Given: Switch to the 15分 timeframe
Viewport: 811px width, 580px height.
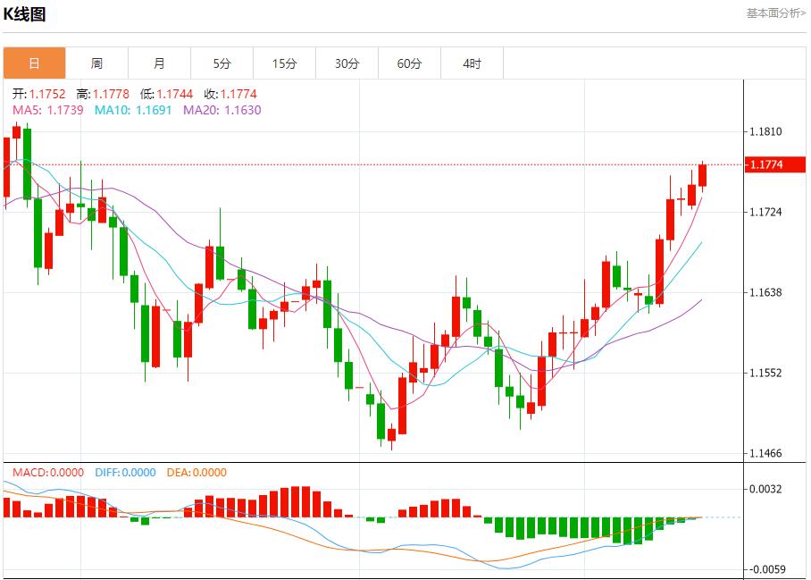Looking at the screenshot, I should pos(284,63).
